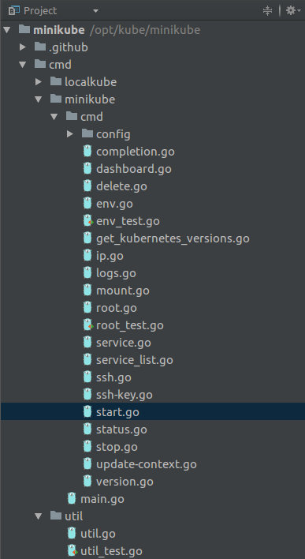Click the test gopher icon of env_test.go
The width and height of the screenshot is (305, 559).
pyautogui.click(x=88, y=221)
